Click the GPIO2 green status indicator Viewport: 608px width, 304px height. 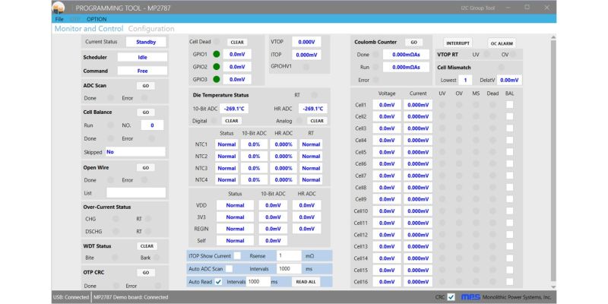point(217,67)
